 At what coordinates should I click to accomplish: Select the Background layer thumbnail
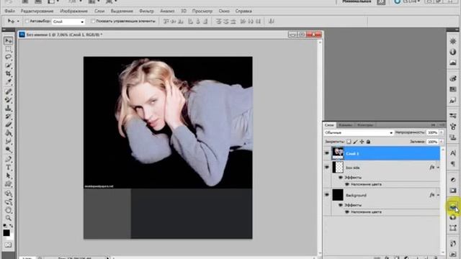coord(338,195)
